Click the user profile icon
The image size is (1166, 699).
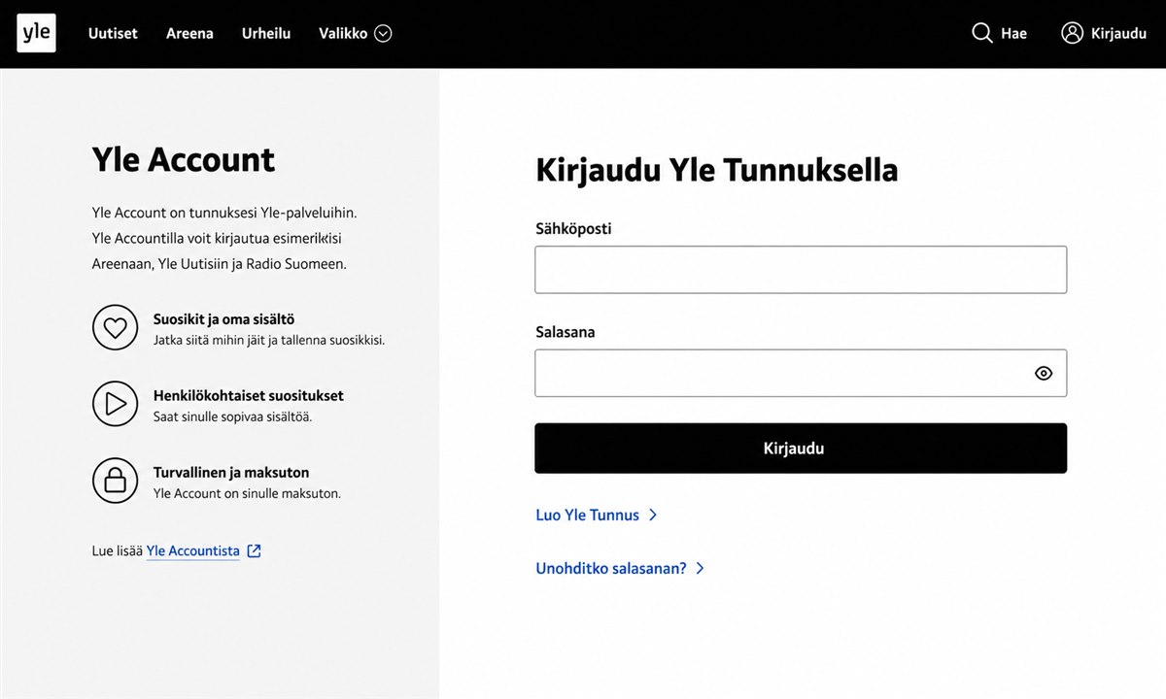[1072, 33]
